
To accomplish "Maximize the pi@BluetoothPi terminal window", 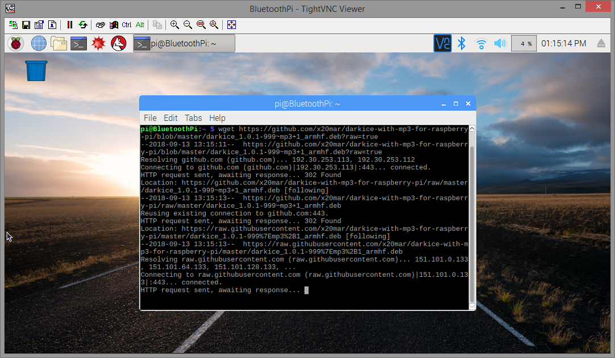I will pyautogui.click(x=456, y=104).
